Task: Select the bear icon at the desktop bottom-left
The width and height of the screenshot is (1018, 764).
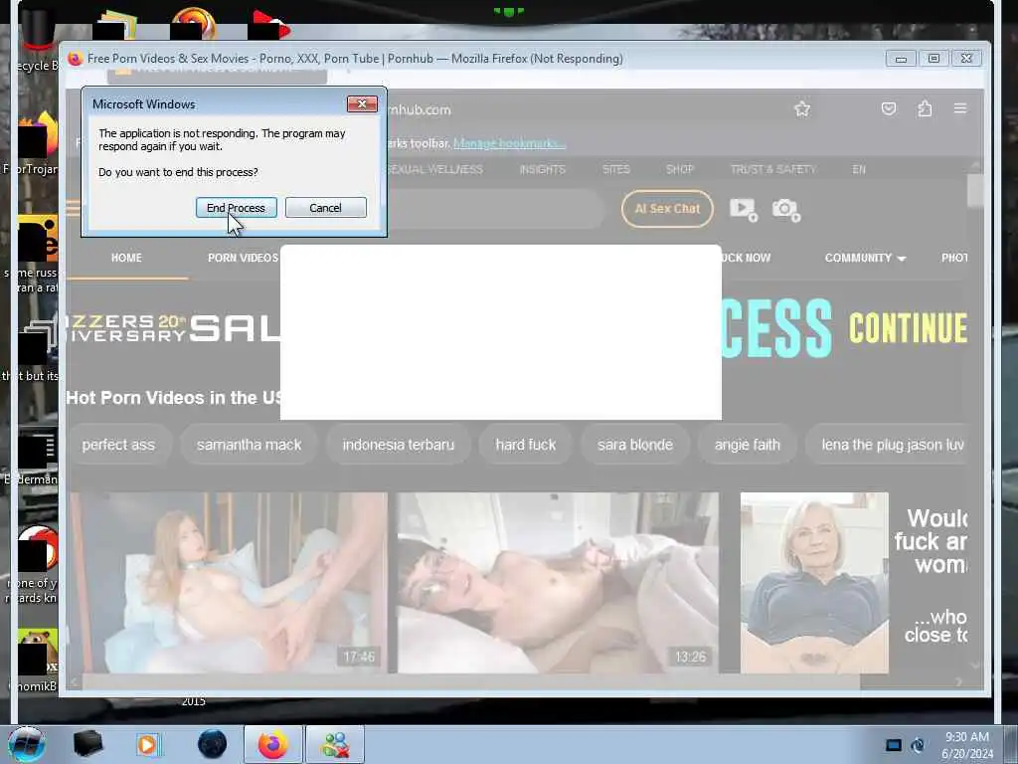Action: click(36, 660)
